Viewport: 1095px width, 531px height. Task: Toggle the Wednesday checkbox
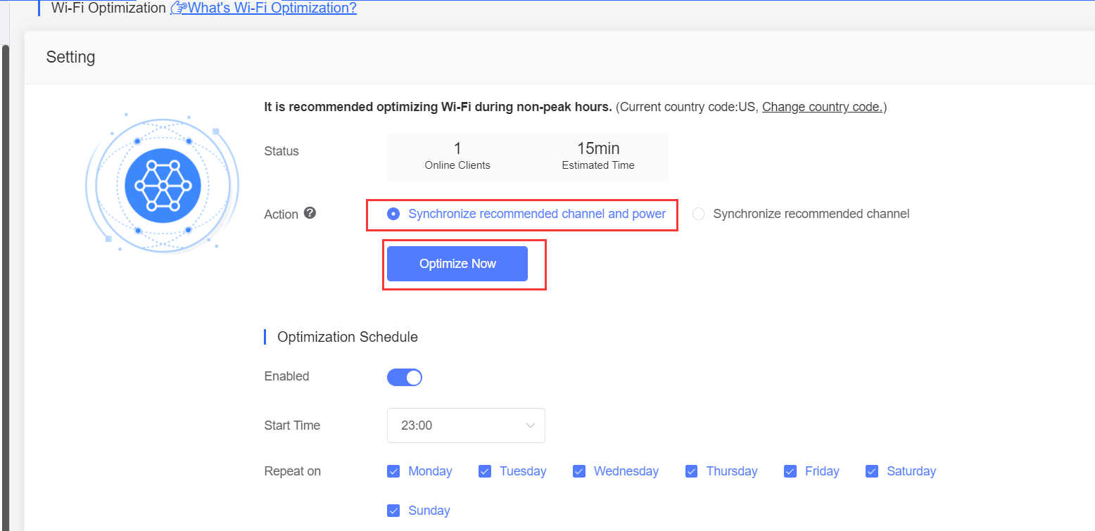click(579, 471)
